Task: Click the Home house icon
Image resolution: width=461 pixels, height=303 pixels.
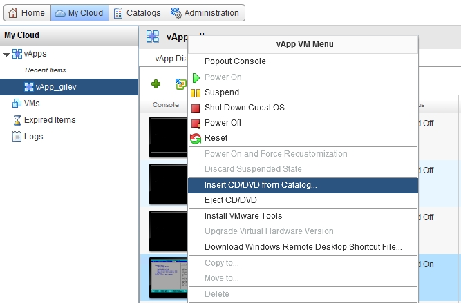Action: [12, 13]
